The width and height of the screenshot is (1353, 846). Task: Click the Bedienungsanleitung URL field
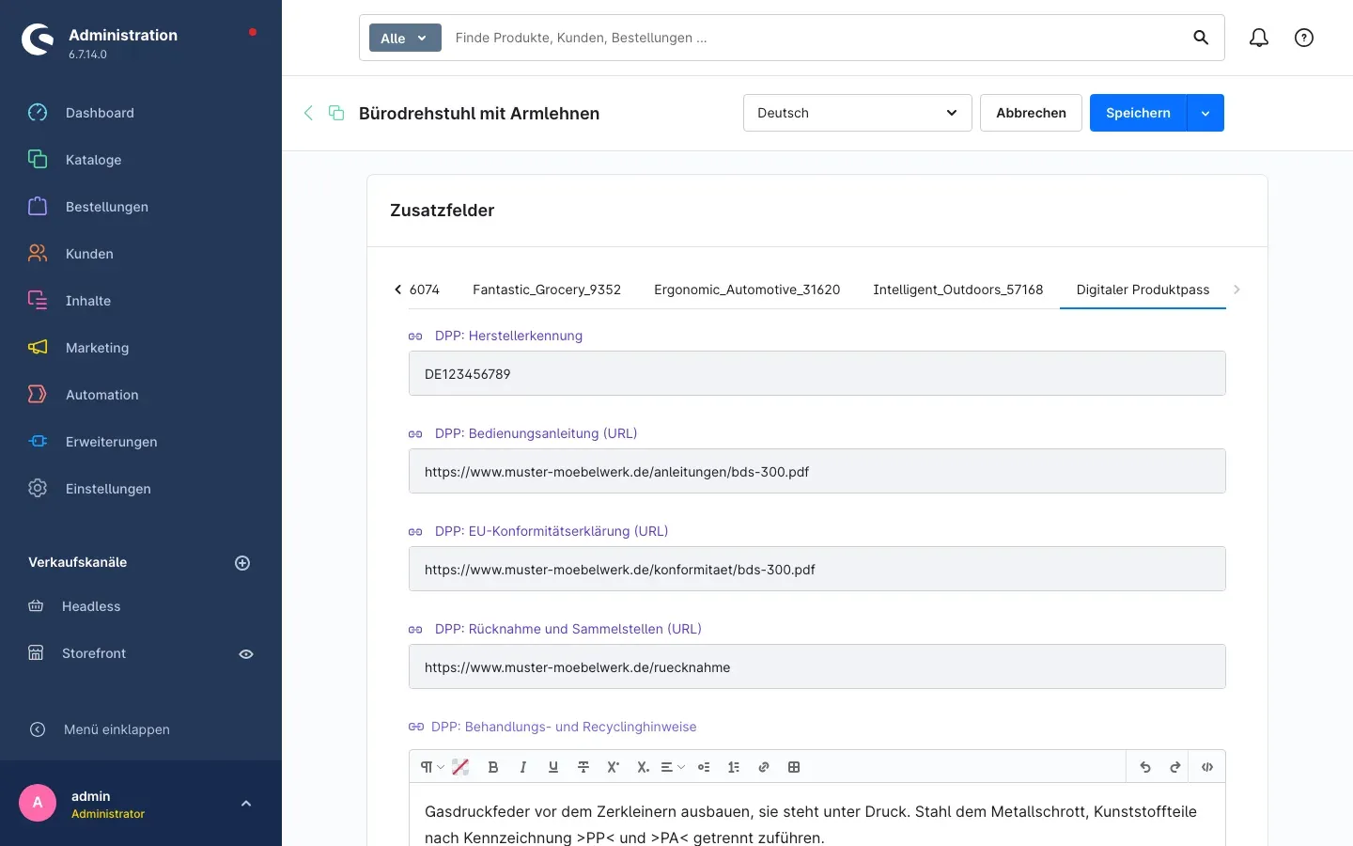(817, 471)
